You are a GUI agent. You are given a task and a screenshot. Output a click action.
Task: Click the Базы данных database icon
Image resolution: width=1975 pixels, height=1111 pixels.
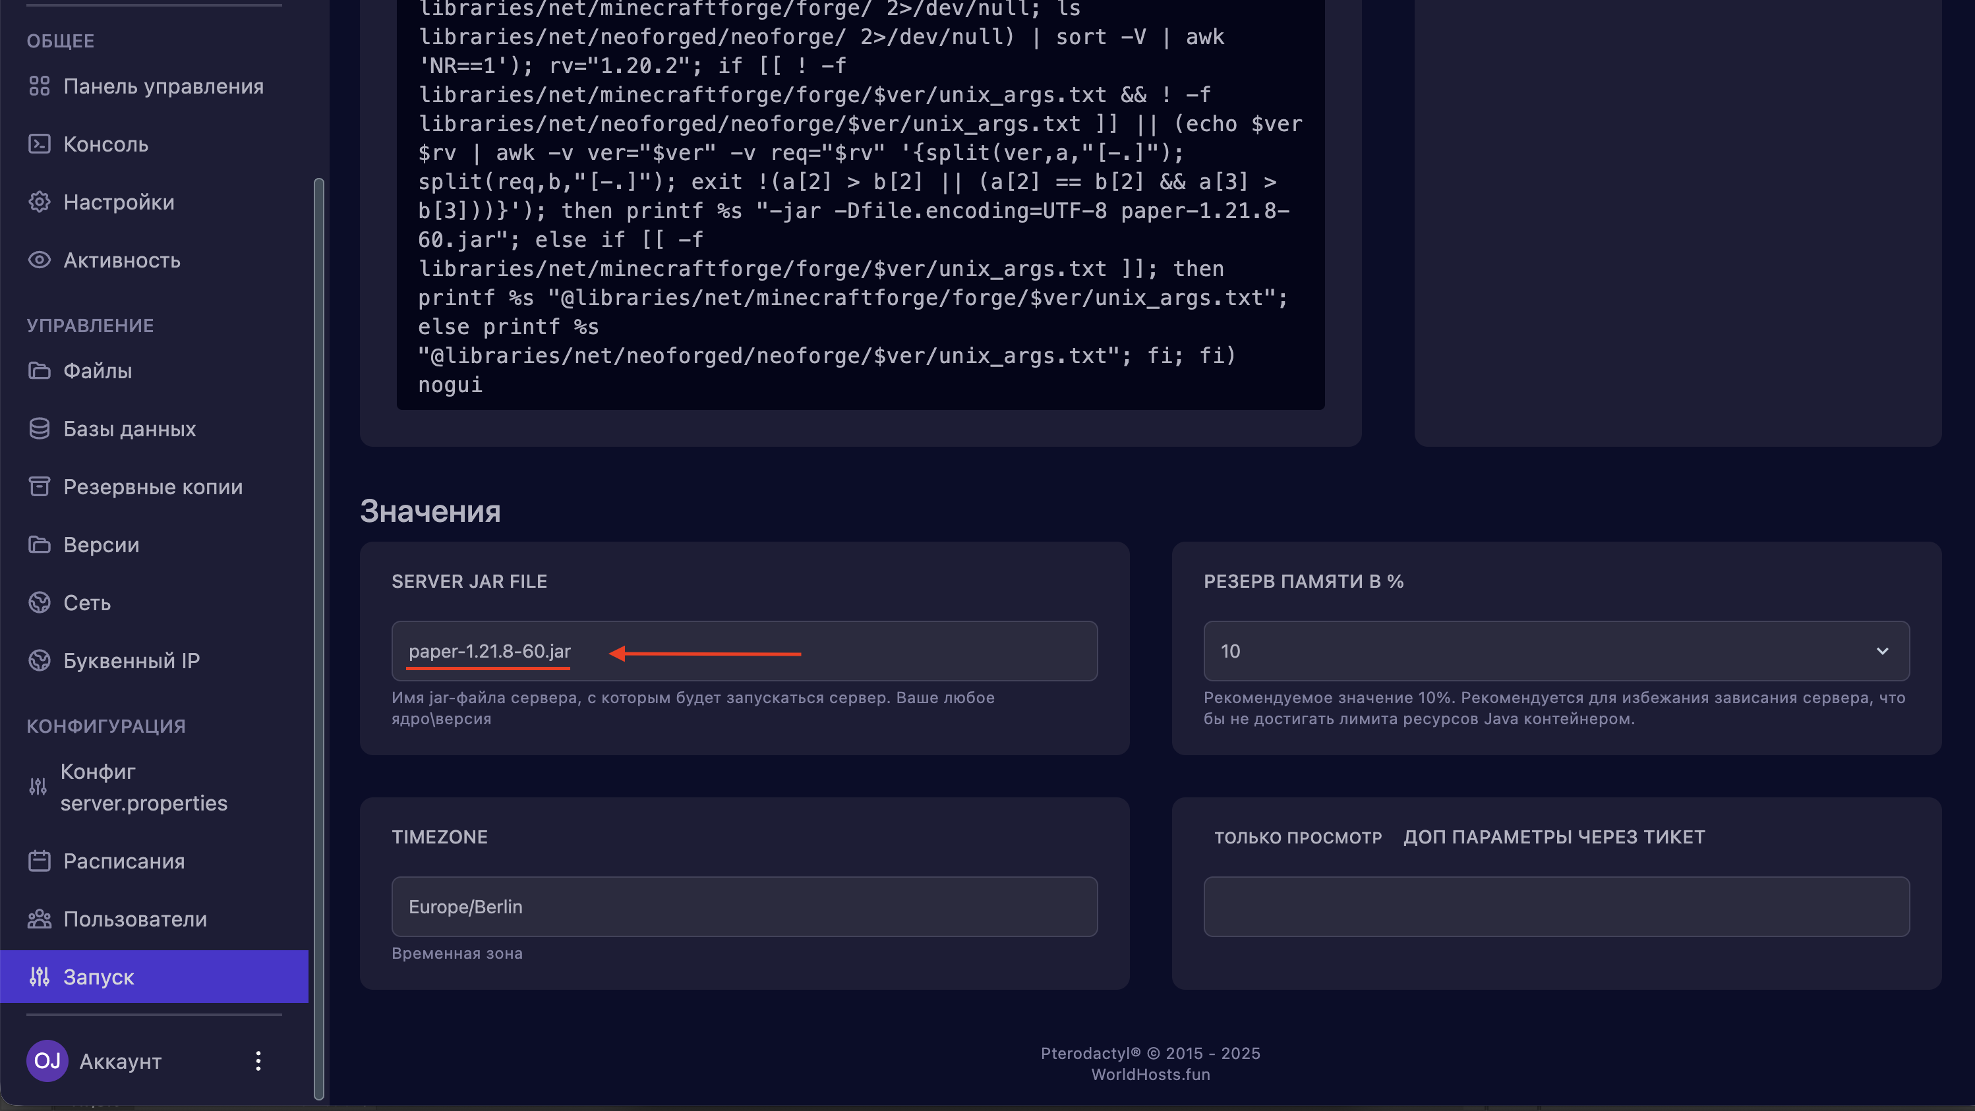pos(39,428)
